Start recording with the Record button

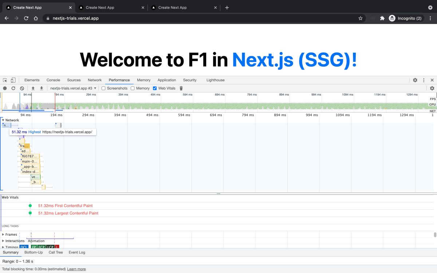5,88
